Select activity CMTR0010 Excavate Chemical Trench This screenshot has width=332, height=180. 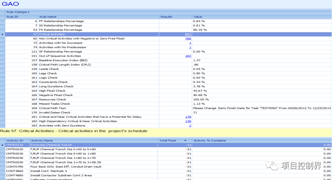tap(169, 145)
